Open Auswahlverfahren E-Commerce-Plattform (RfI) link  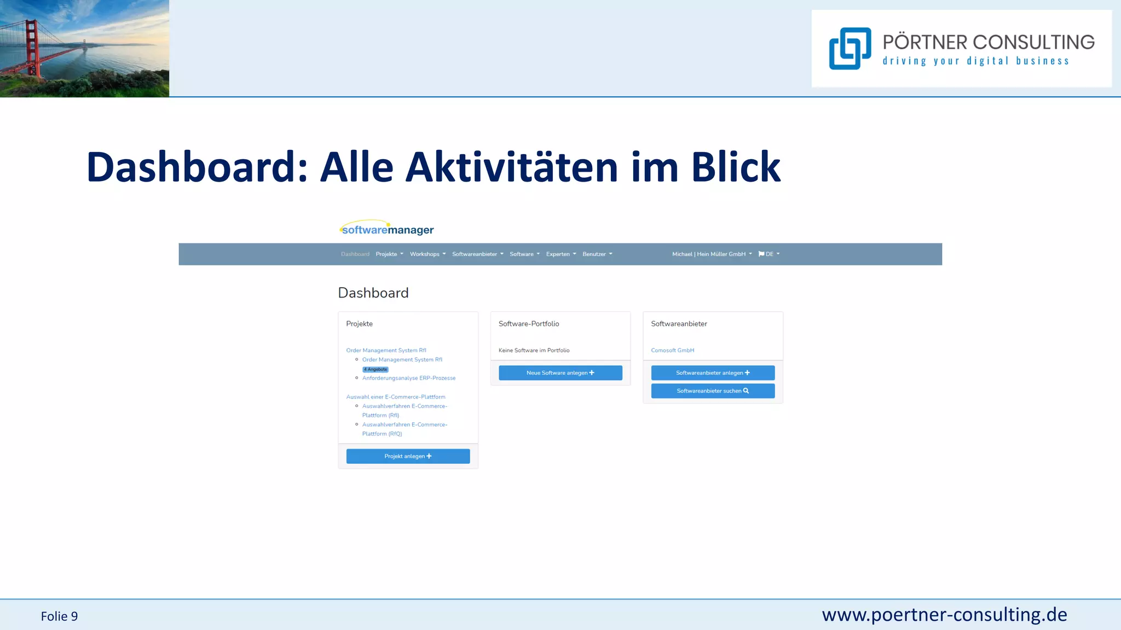(405, 411)
